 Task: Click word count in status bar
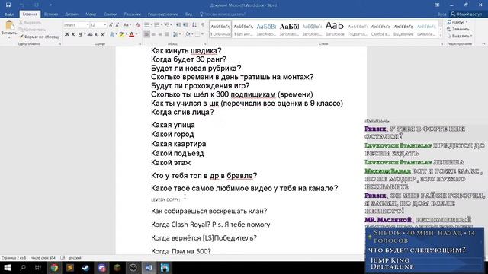pos(43,258)
